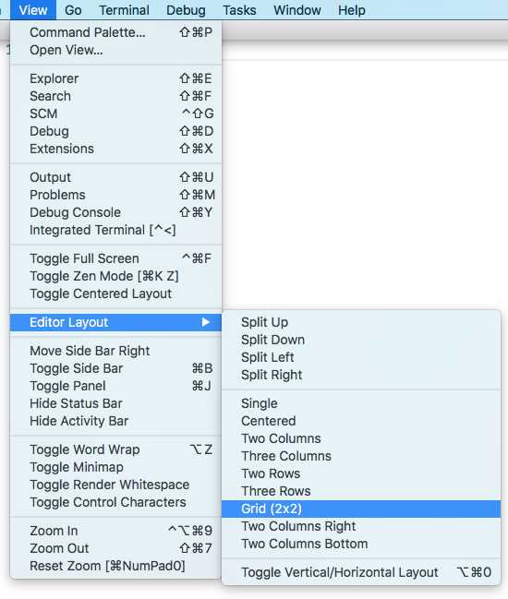Choose Three Columns layout
The width and height of the screenshot is (508, 599).
tap(361, 456)
